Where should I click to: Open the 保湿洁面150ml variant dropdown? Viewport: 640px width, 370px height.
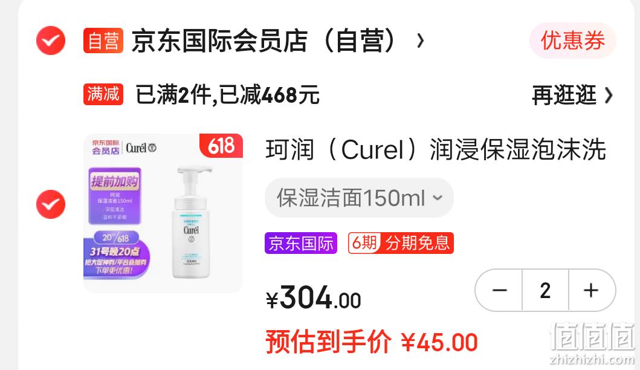click(x=359, y=198)
